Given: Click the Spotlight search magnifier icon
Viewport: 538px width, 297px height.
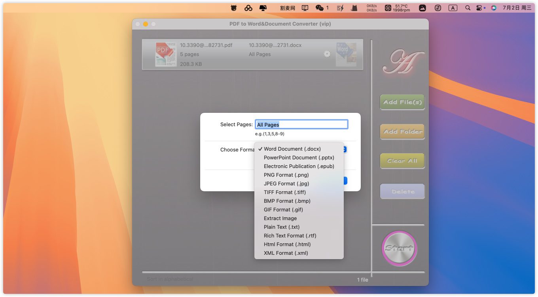Looking at the screenshot, I should pos(468,7).
